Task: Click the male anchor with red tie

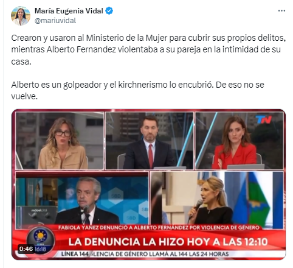Action: 150,141
